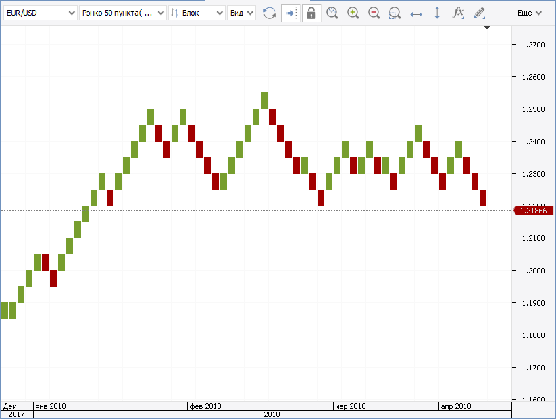This screenshot has width=556, height=419.
Task: Click the horizontal fit arrows icon
Action: [416, 13]
